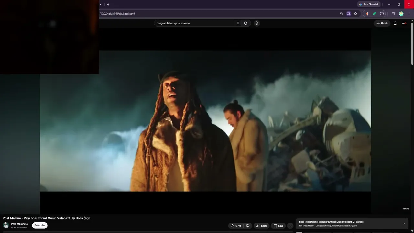Screen dimensions: 414x233
Task: Like the video with 6.7M likes
Action: pos(236,226)
